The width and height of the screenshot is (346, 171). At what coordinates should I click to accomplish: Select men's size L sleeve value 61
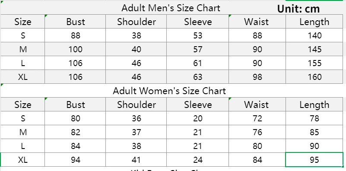click(197, 63)
